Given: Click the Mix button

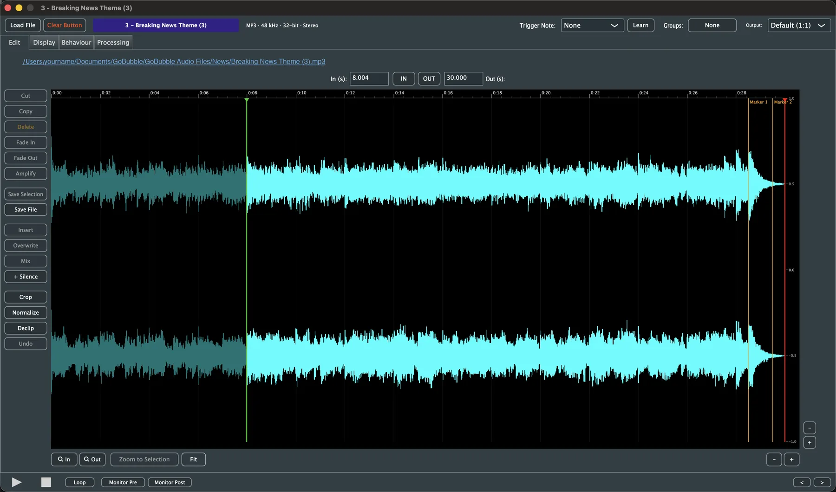Looking at the screenshot, I should tap(26, 261).
